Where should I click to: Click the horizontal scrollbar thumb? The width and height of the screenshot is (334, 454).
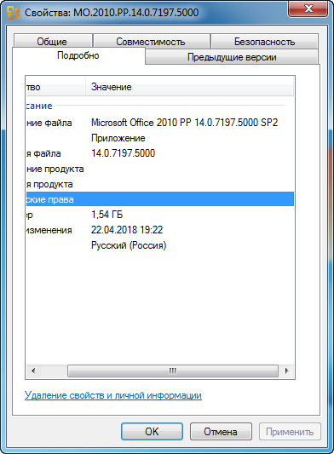tap(173, 371)
